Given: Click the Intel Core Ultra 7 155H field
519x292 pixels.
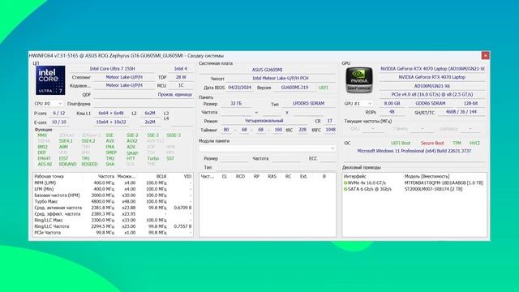Looking at the screenshot, I should click(x=112, y=68).
